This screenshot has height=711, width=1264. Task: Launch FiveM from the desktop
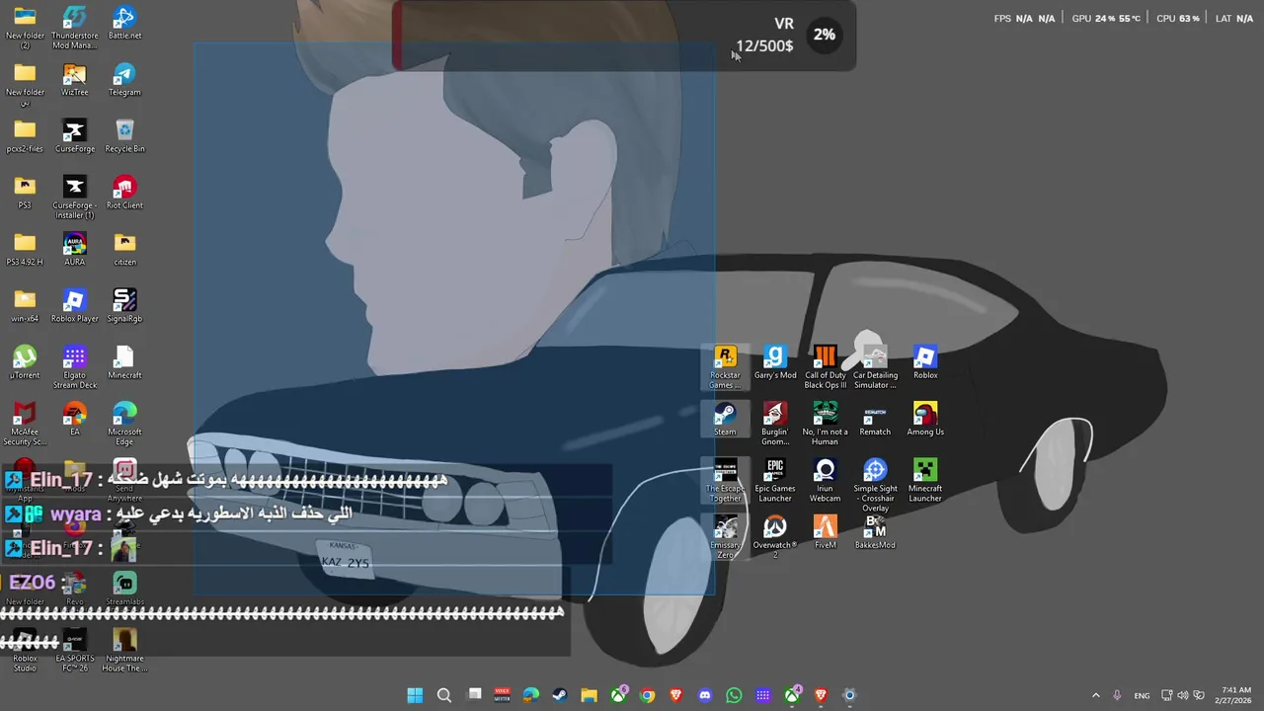(x=825, y=532)
